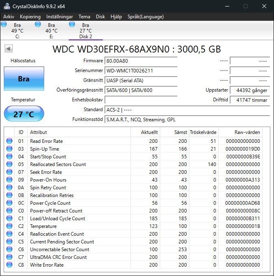This screenshot has height=276, width=274.
Task: Click the CrystalDiskInfo app icon in title bar
Action: point(7,6)
